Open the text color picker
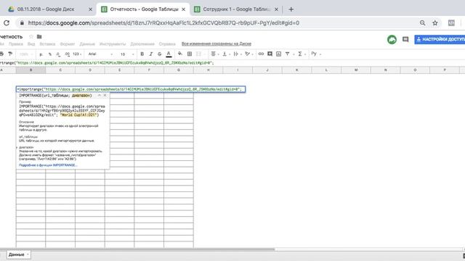Screen dimensions: 465x261 pos(169,54)
